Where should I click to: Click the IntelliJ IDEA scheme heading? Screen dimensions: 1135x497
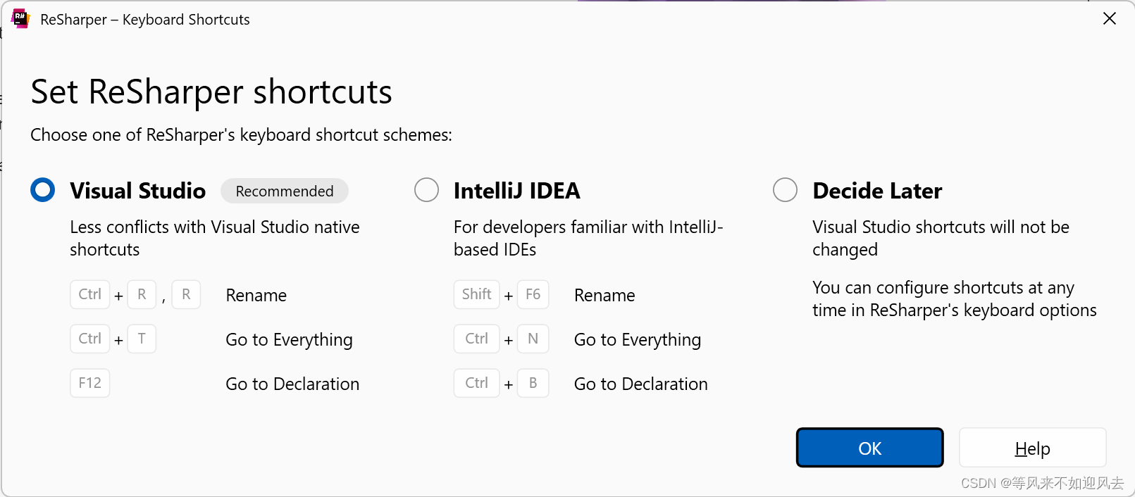[517, 191]
